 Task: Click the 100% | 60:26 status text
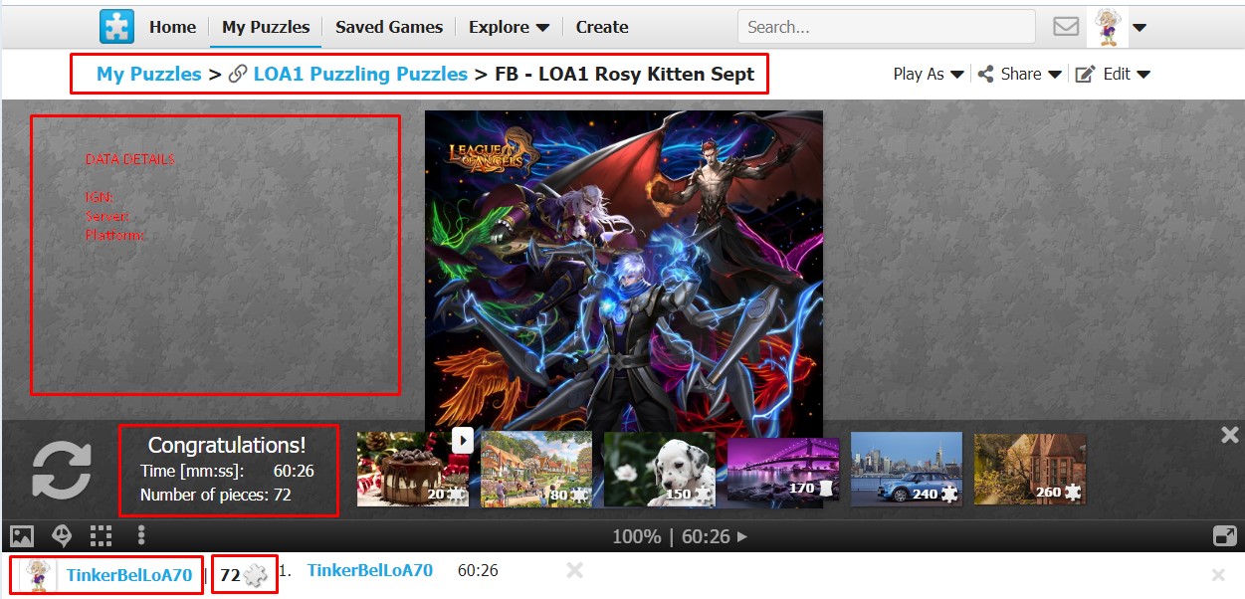[672, 536]
